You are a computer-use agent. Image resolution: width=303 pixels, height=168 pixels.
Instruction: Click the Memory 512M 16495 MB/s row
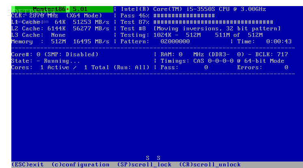60,42
